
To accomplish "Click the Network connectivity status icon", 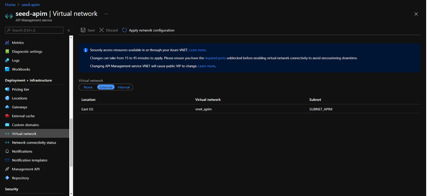I will pos(7,142).
